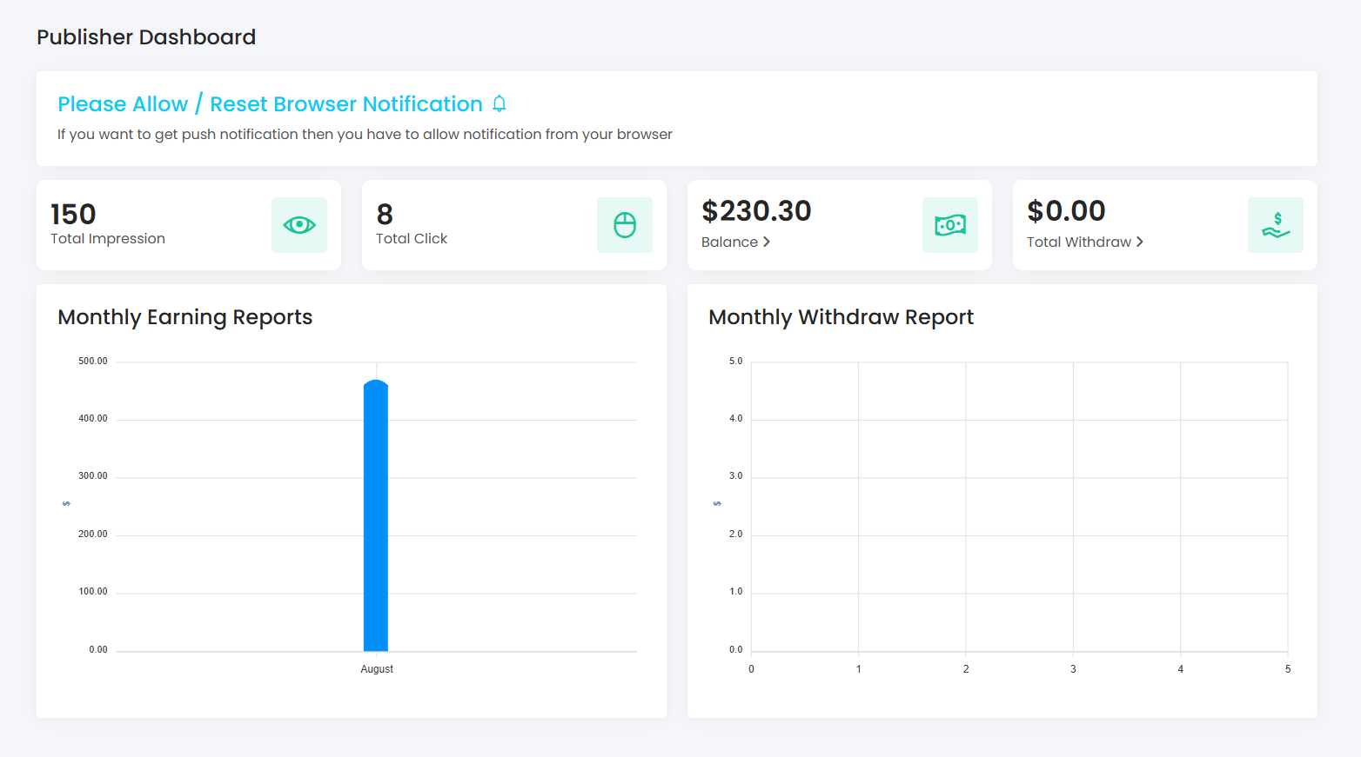Click the Monthly Withdraw Report heading
Viewport: 1361px width, 757px height.
(841, 317)
